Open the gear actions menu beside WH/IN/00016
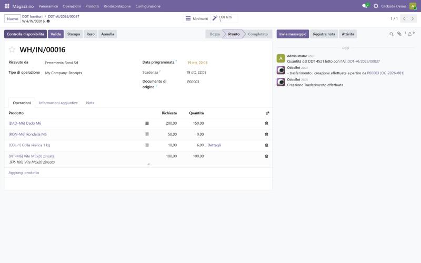 pyautogui.click(x=48, y=21)
